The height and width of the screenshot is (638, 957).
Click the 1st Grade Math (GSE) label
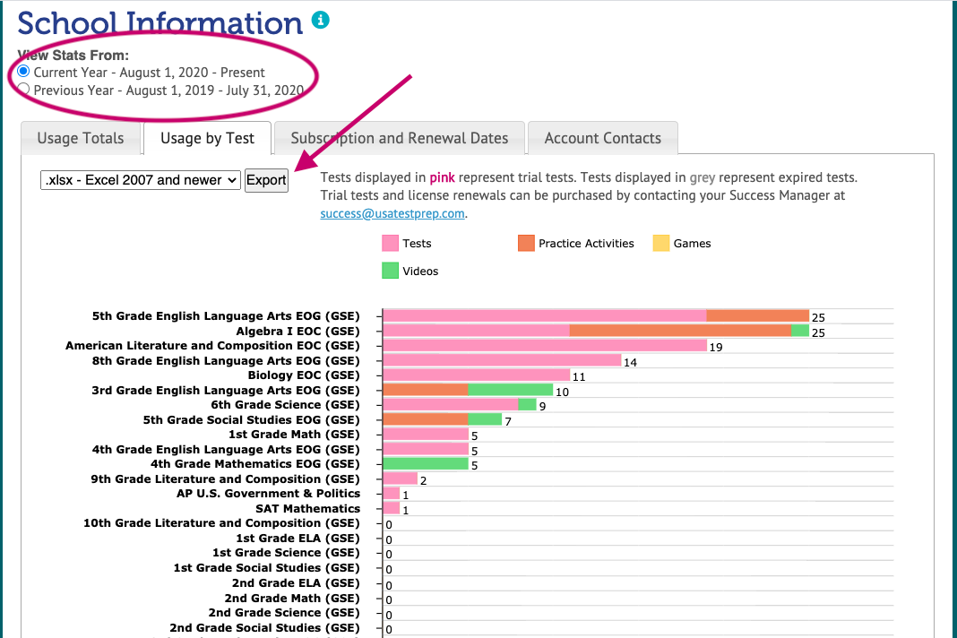[294, 434]
